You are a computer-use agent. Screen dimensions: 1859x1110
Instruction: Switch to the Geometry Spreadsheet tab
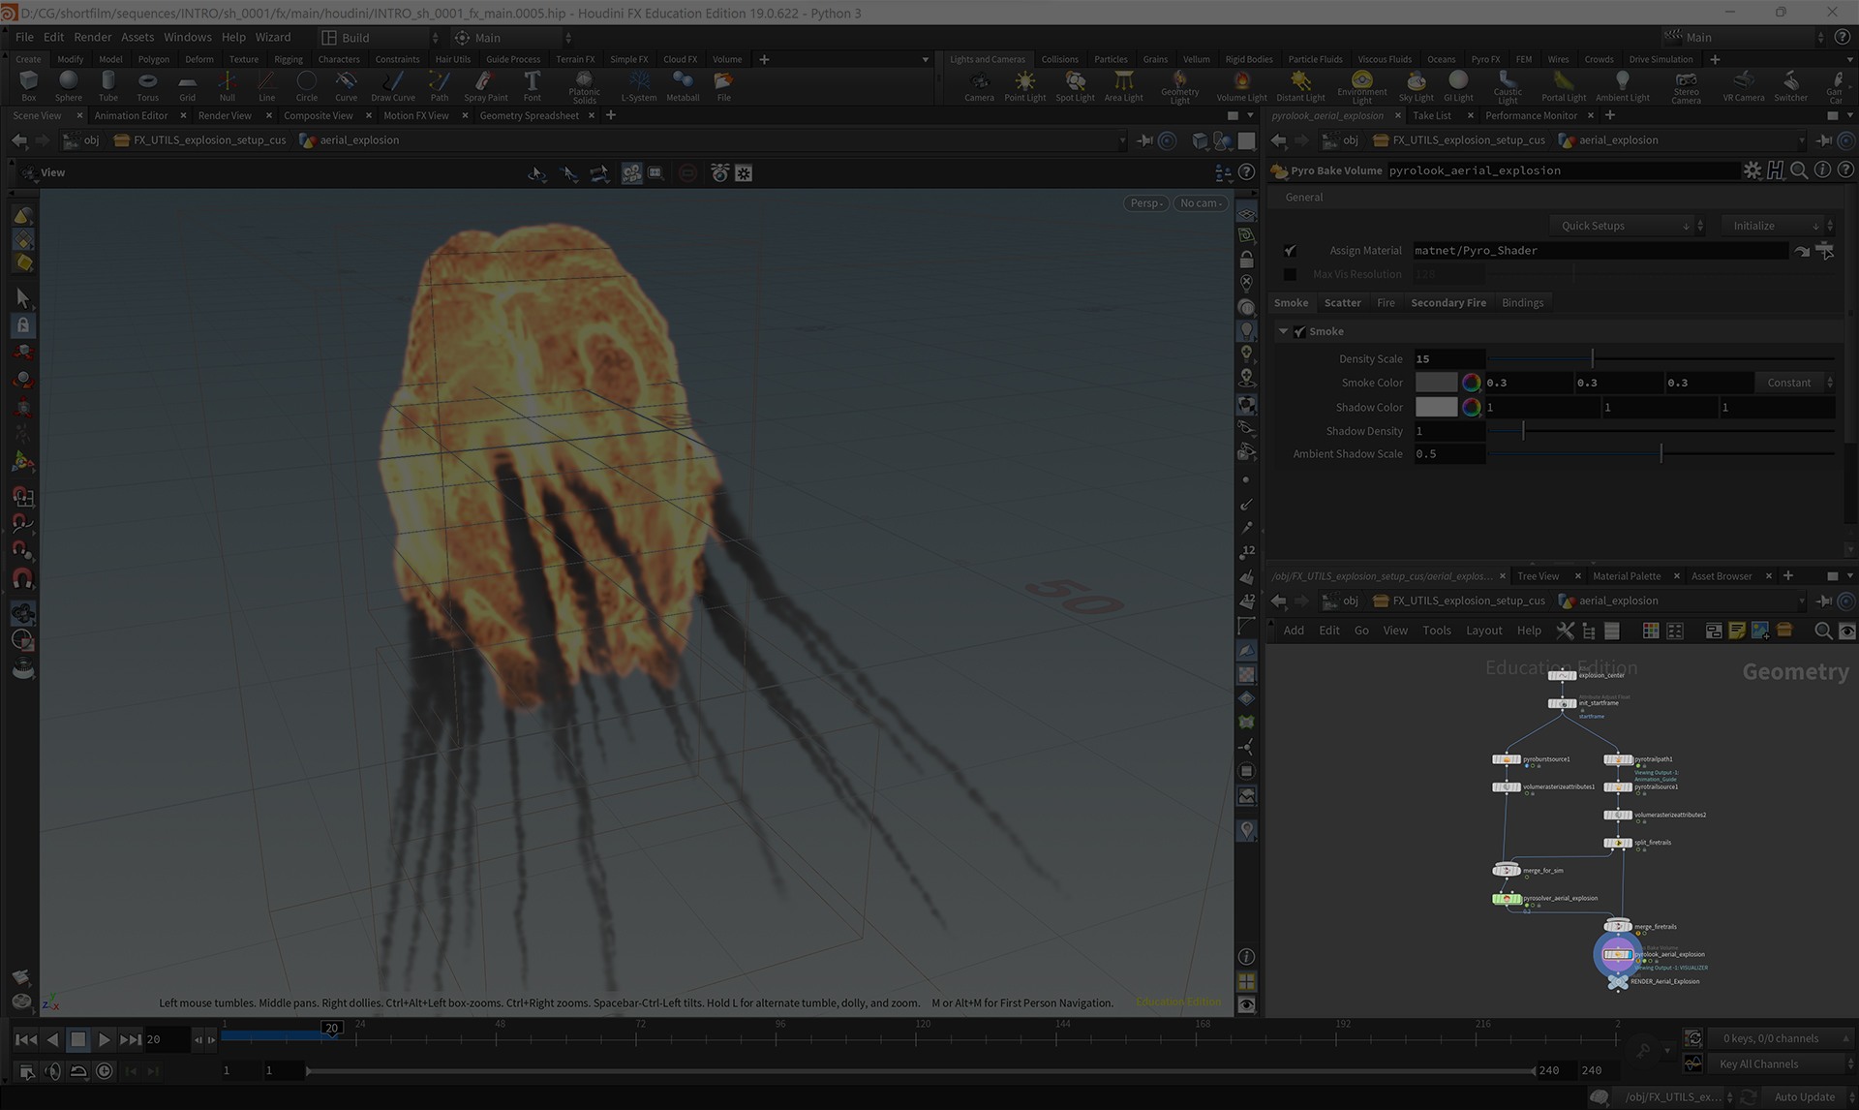pos(529,115)
